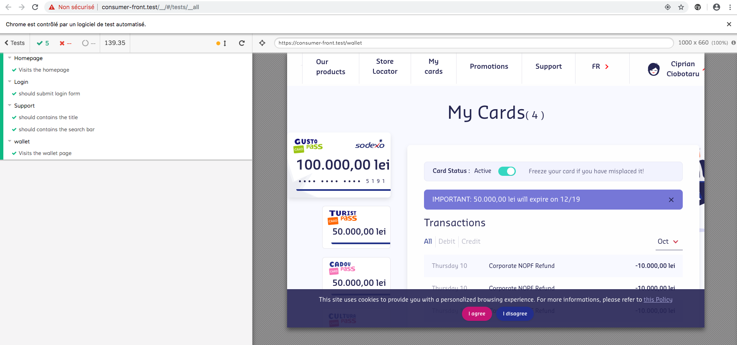Open 'Visits the wallet page' test
This screenshot has height=345, width=737.
tap(45, 153)
